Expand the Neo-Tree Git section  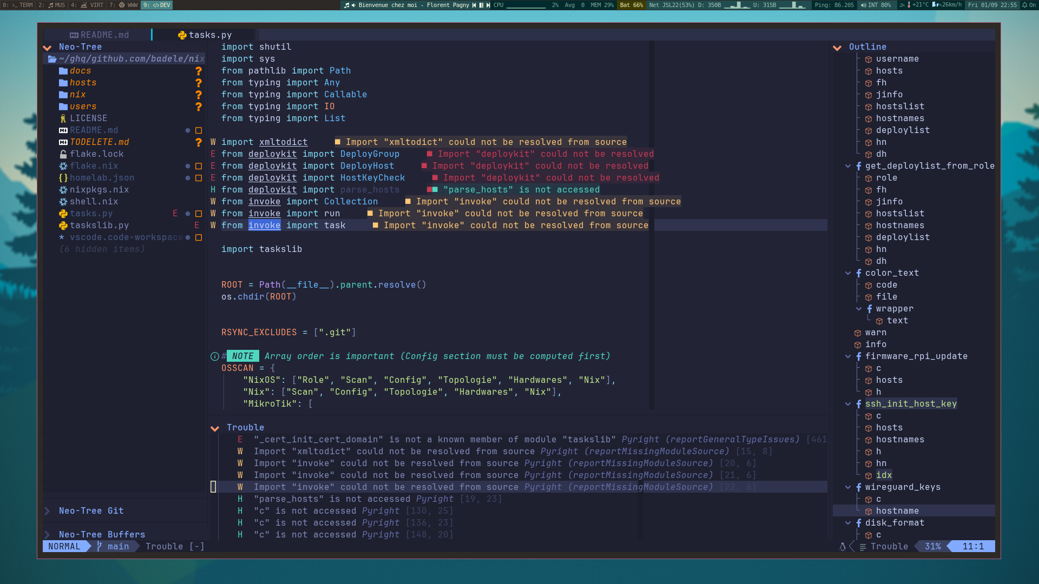pyautogui.click(x=47, y=511)
